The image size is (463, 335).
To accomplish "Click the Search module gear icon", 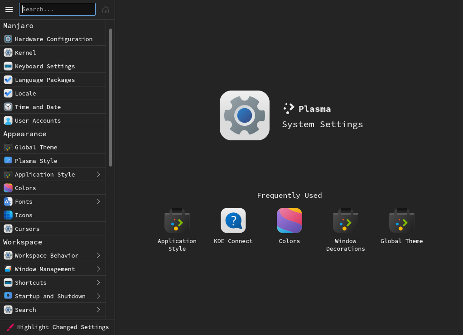I will pos(8,310).
